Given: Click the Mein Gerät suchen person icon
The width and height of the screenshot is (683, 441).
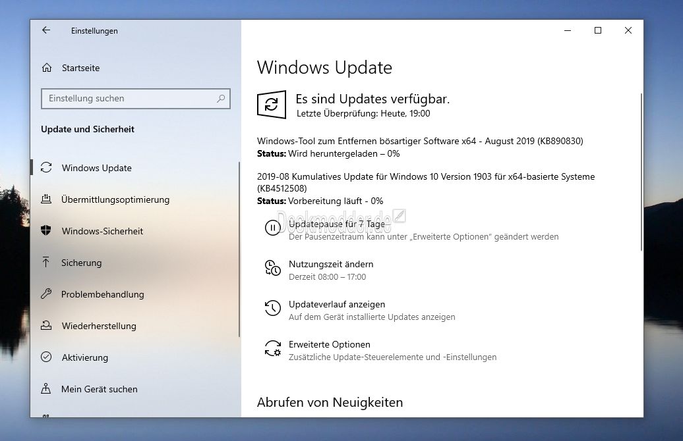Looking at the screenshot, I should click(45, 389).
